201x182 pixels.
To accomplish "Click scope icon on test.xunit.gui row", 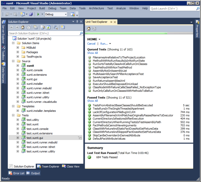I will click(x=80, y=138).
